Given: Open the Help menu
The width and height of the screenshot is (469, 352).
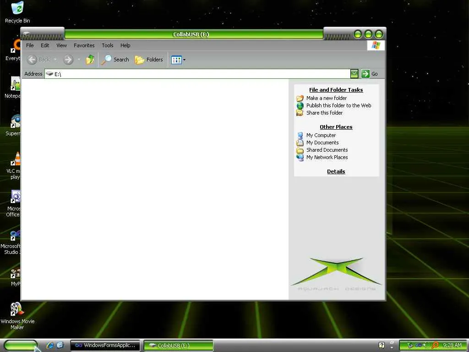Looking at the screenshot, I should pos(125,45).
